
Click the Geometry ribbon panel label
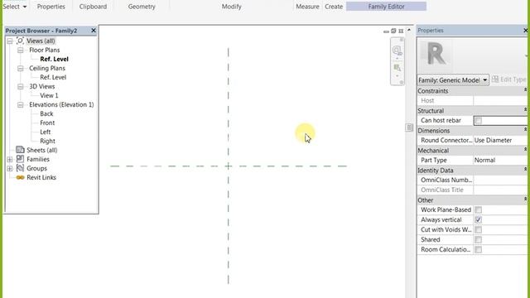pyautogui.click(x=142, y=7)
